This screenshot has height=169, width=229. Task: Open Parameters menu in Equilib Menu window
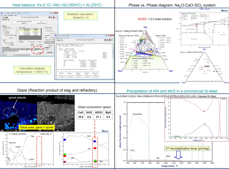11,15
